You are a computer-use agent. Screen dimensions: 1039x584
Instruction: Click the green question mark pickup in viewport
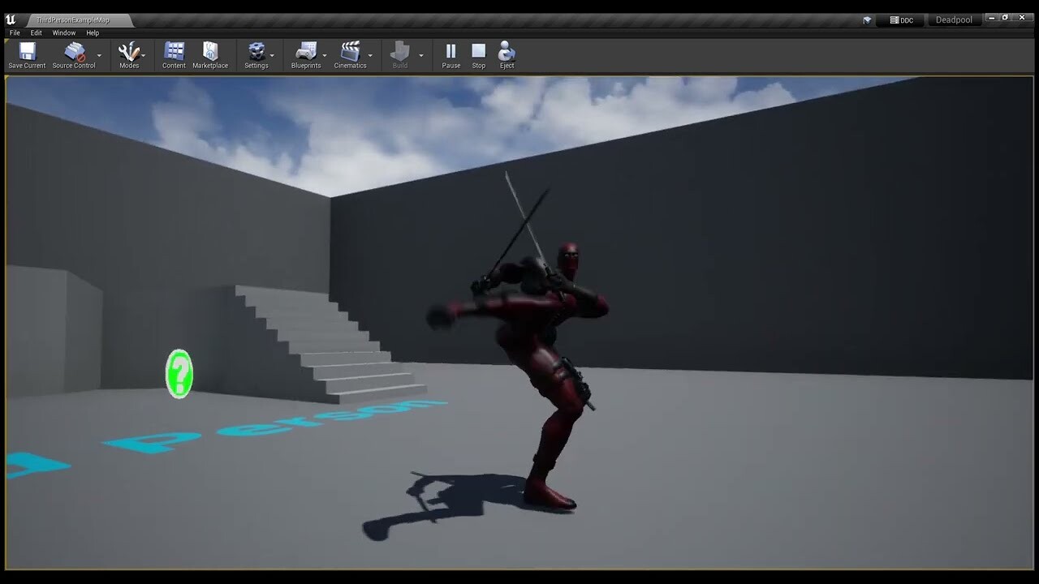tap(179, 374)
